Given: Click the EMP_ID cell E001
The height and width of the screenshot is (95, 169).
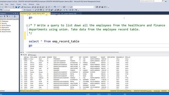Looking at the screenshot, I should point(26,59).
